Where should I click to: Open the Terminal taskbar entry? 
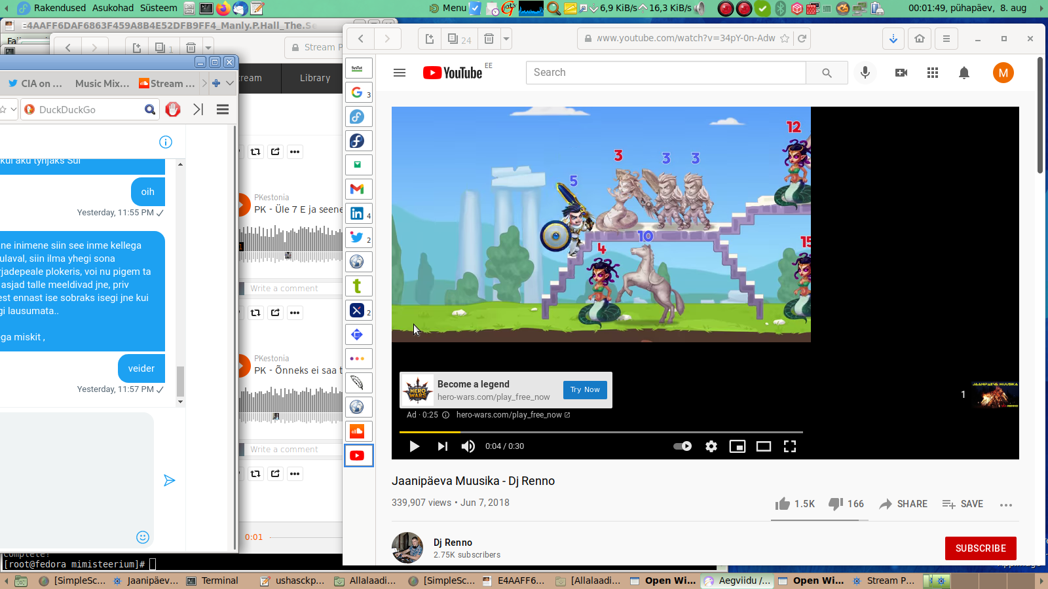coord(212,580)
